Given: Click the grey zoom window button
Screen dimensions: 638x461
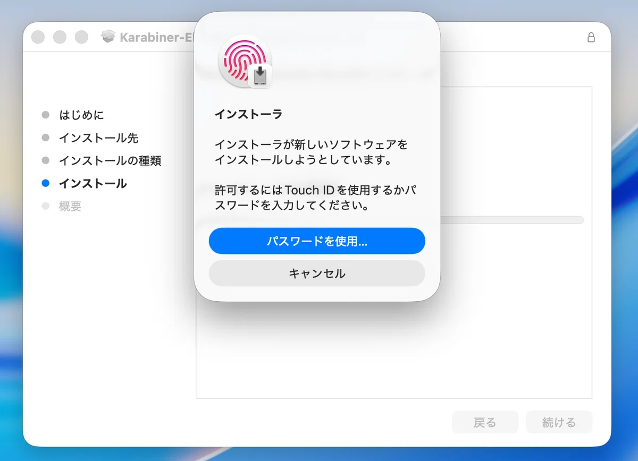Looking at the screenshot, I should [x=81, y=37].
